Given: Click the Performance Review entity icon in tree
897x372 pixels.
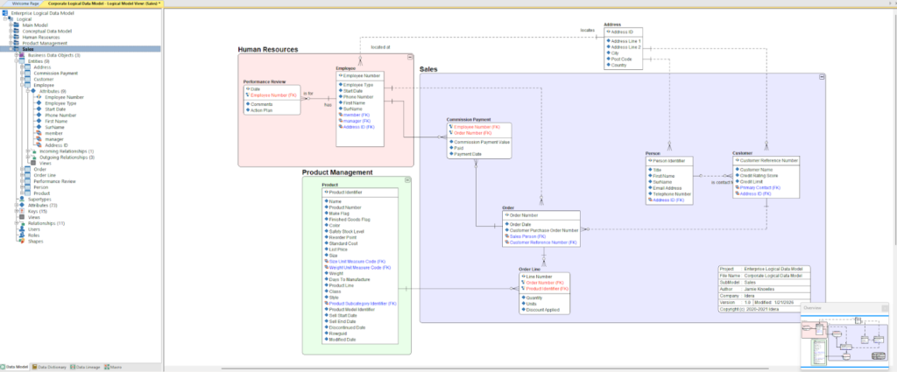Looking at the screenshot, I should click(27, 181).
